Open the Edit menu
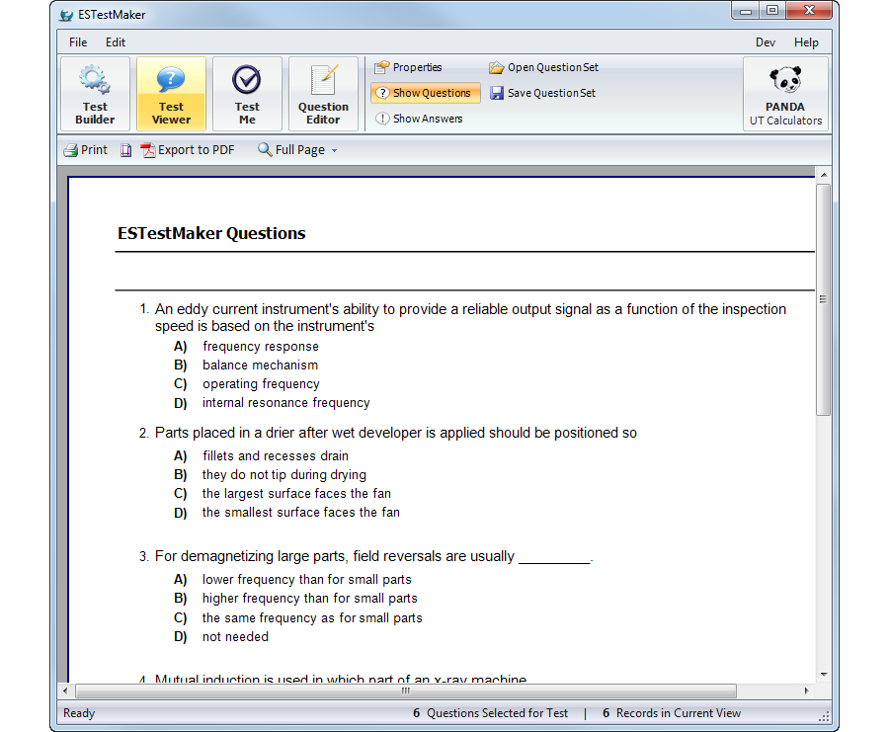The image size is (889, 732). pos(116,42)
